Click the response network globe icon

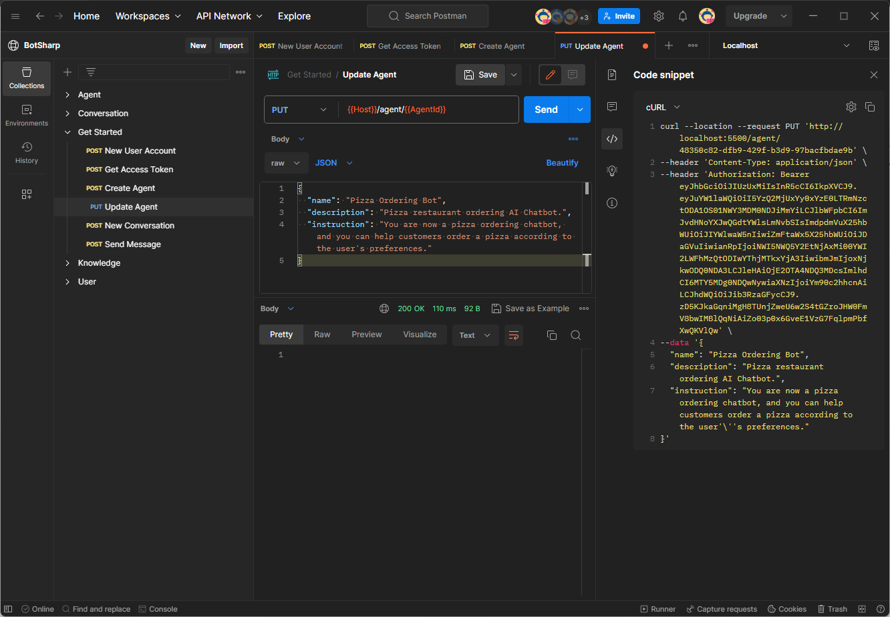point(384,308)
